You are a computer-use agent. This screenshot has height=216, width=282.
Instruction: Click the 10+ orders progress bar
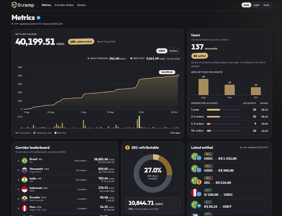coord(224,131)
